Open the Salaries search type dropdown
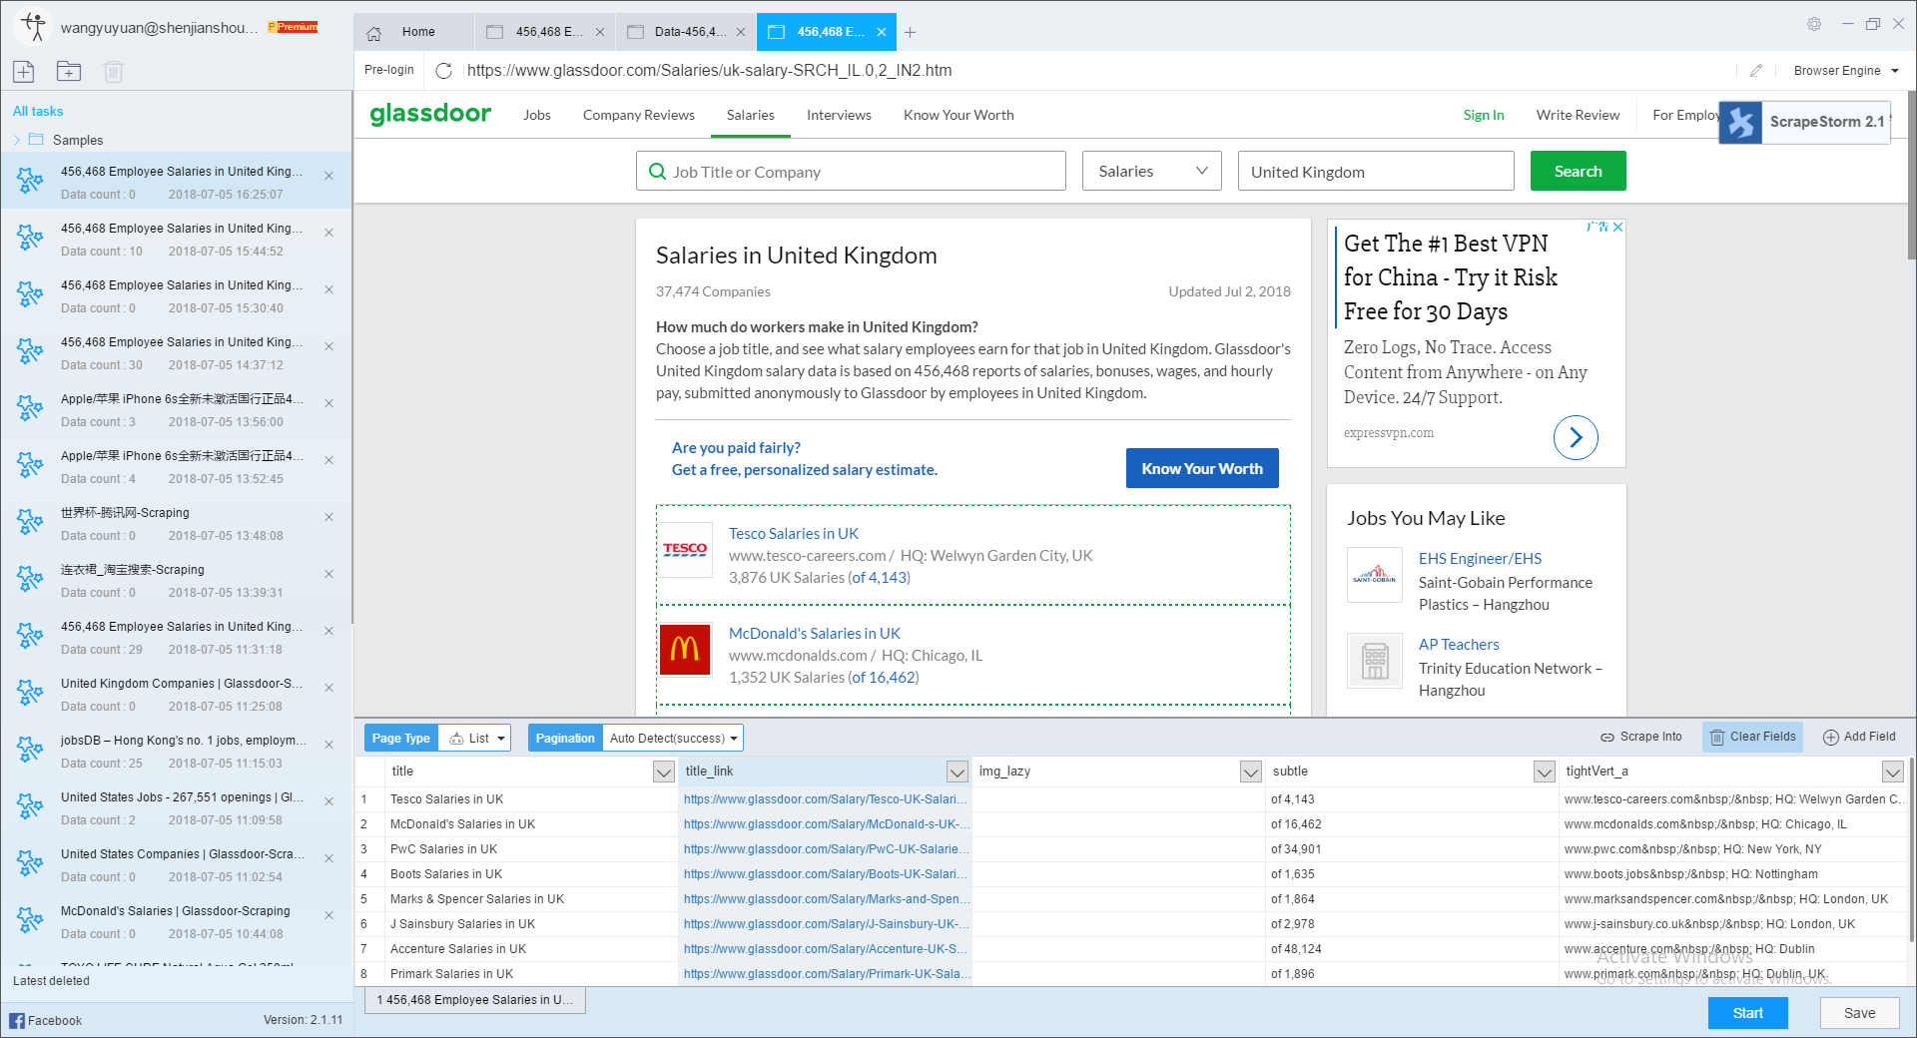This screenshot has height=1038, width=1917. pos(1153,172)
